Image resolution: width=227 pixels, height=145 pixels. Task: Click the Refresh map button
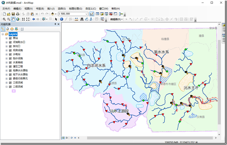(72, 138)
